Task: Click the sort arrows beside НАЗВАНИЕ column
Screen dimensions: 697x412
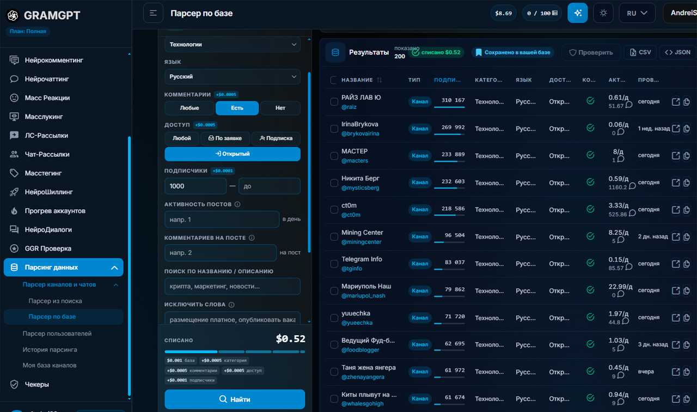Action: pyautogui.click(x=380, y=80)
